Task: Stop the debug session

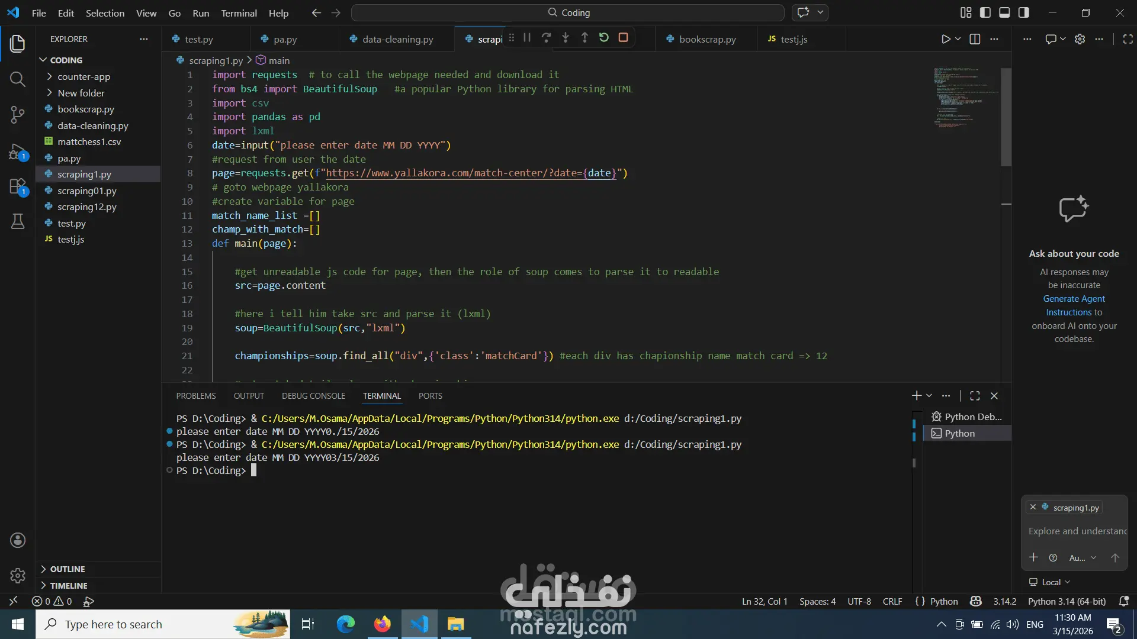Action: (x=623, y=38)
